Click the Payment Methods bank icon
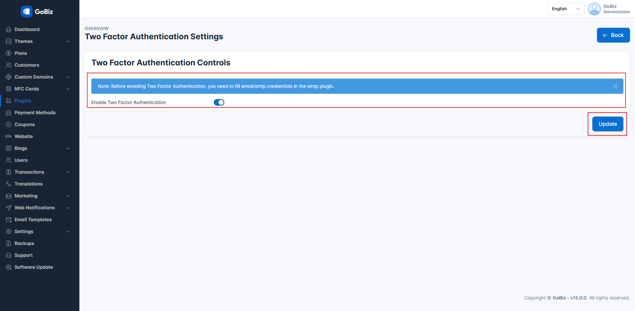Screen dimensions: 635x311 pos(9,113)
